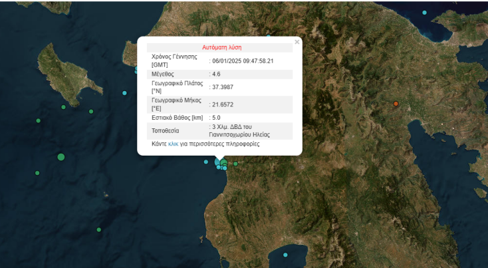
Task: Click the 'Μέγεθος' row label
Action: [x=164, y=74]
